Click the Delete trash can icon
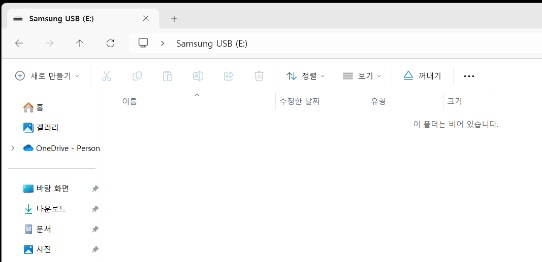The height and width of the screenshot is (262, 542). point(259,76)
